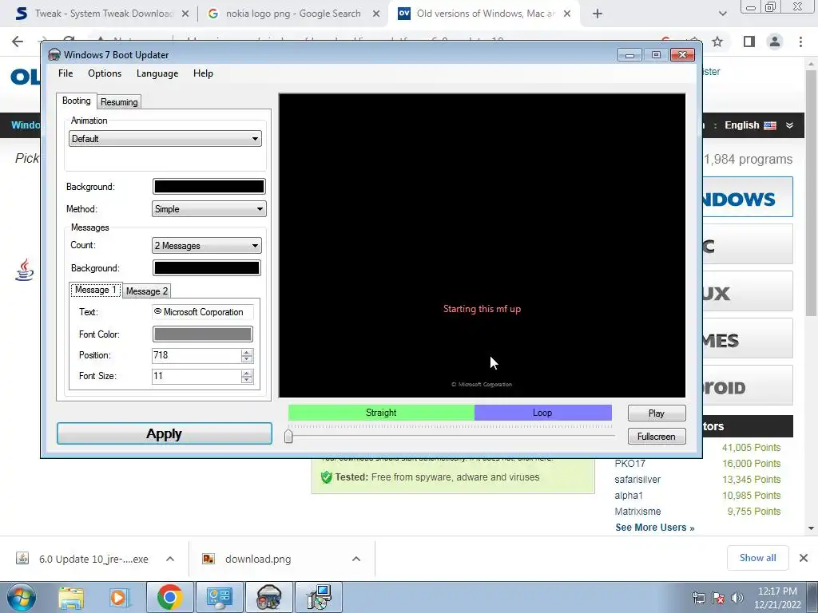
Task: Click the Action Center flag icon
Action: (718, 598)
